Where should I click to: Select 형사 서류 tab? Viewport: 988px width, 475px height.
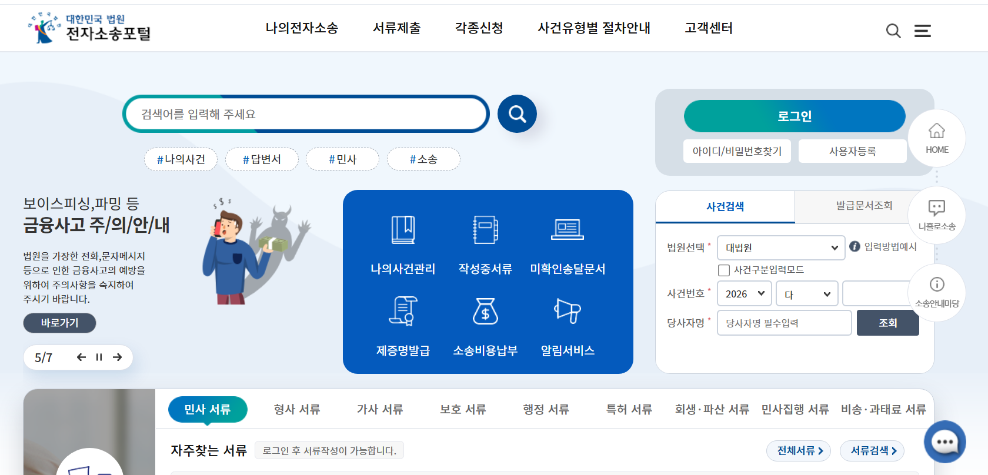[x=297, y=409]
